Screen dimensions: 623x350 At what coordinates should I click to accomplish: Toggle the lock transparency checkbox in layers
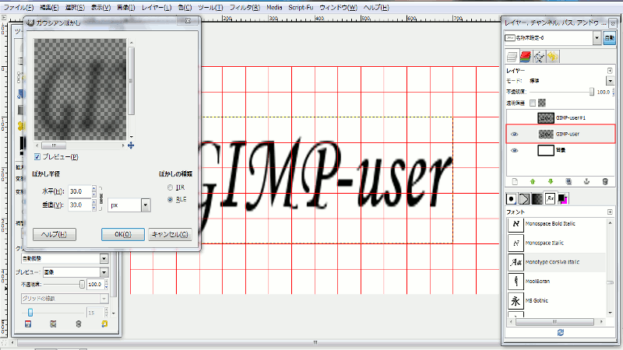(533, 103)
